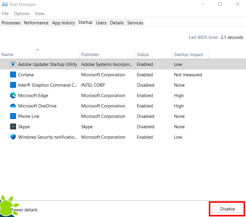
Task: Open the View menu
Action: [39, 13]
